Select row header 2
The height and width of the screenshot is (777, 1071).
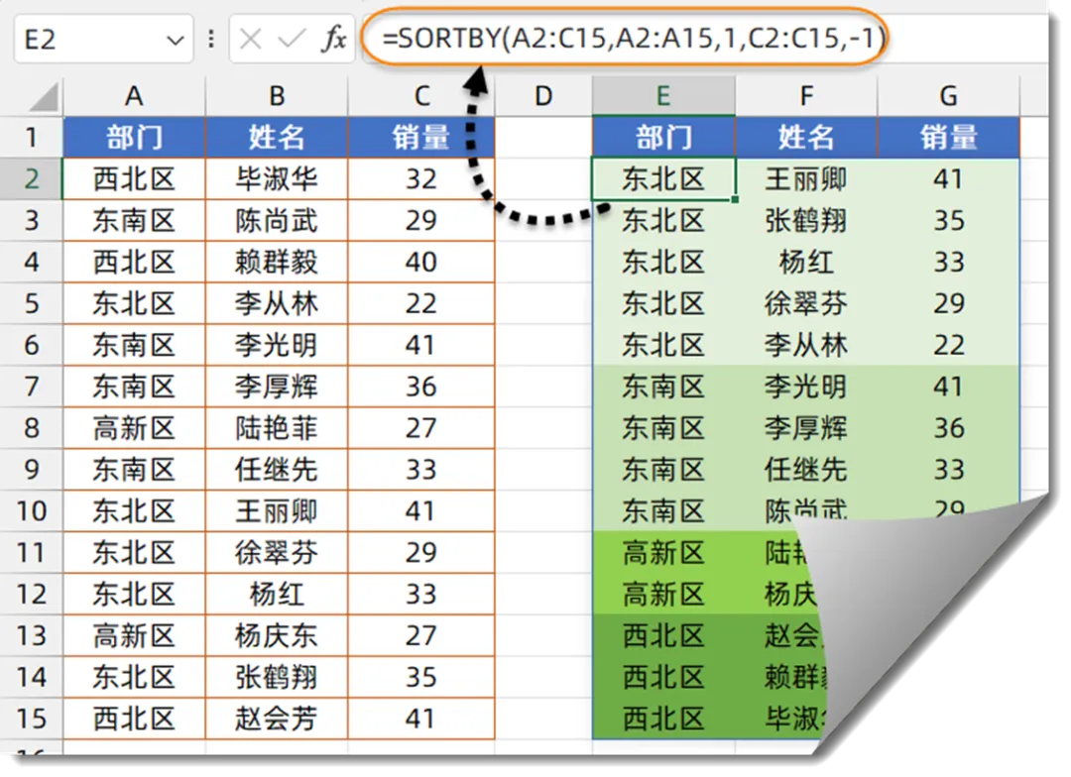point(31,178)
